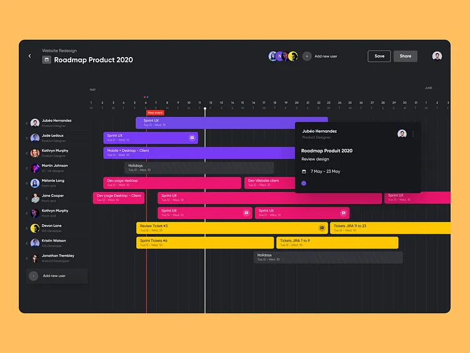Click the Dev page desktop task bar

pos(172,183)
